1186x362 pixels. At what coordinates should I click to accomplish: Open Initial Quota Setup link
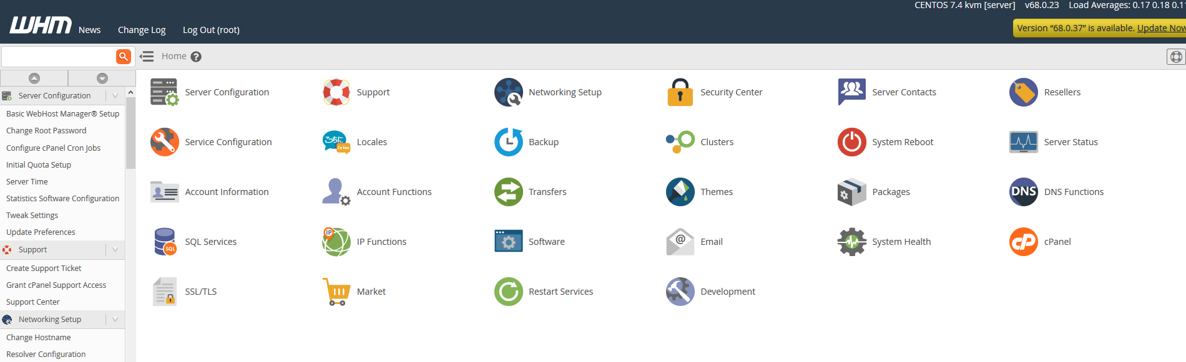(x=39, y=165)
